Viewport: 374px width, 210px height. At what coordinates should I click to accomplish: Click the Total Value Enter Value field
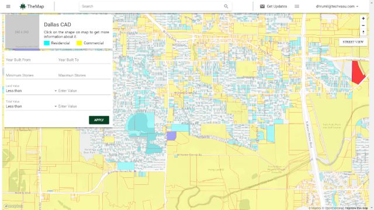click(84, 106)
